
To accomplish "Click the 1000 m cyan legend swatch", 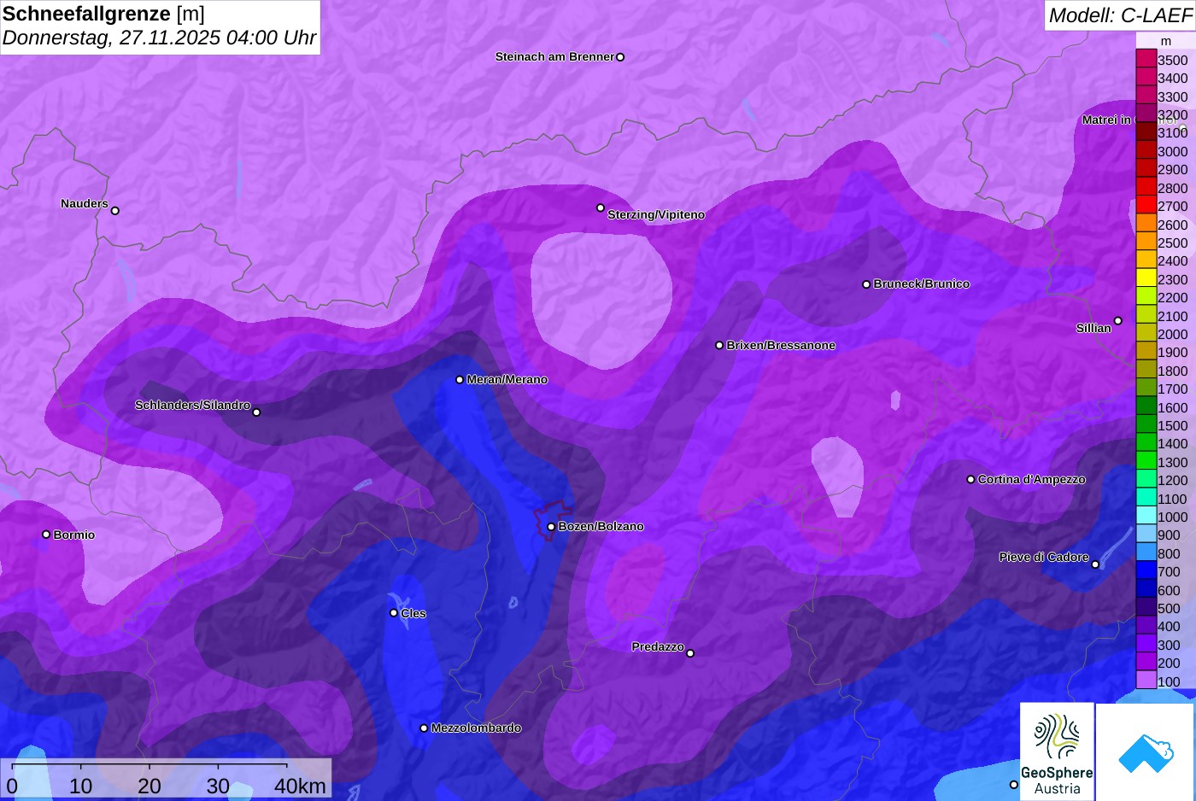I will pyautogui.click(x=1146, y=516).
